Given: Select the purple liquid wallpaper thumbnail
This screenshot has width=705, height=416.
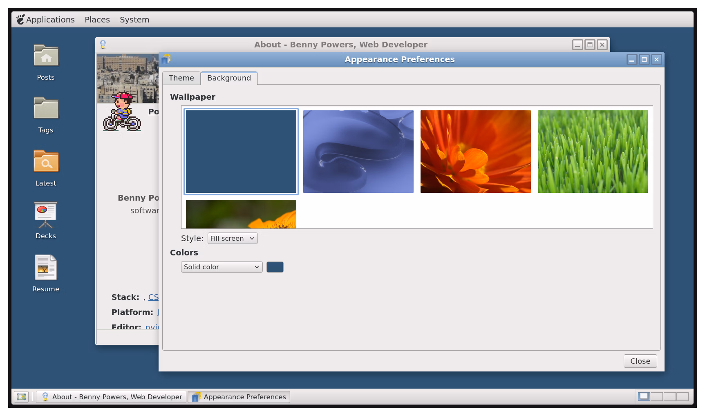Looking at the screenshot, I should pos(358,152).
